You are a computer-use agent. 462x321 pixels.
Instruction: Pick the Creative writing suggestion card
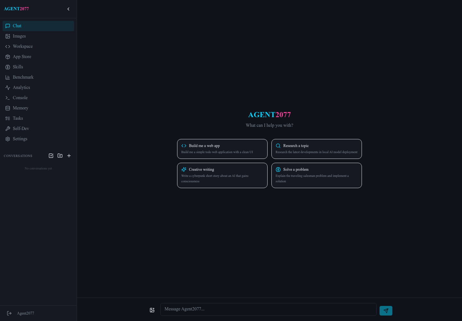click(x=222, y=175)
